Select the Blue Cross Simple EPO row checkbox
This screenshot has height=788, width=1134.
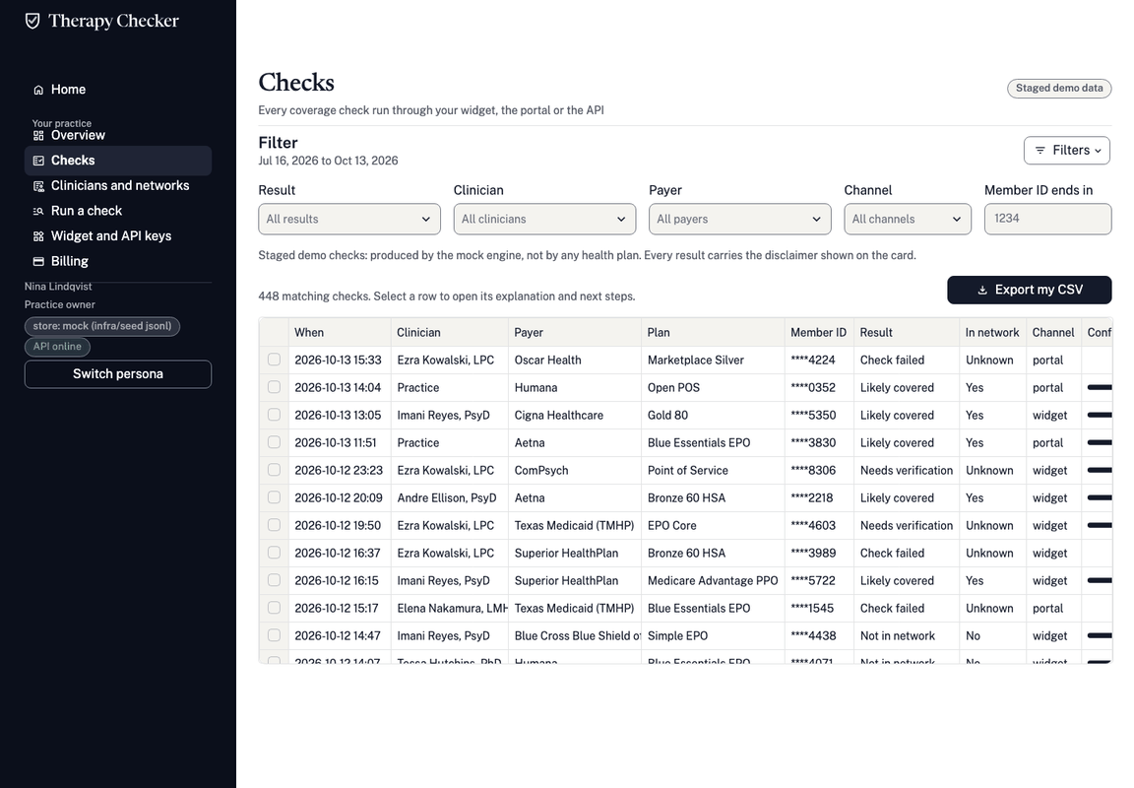[274, 634]
